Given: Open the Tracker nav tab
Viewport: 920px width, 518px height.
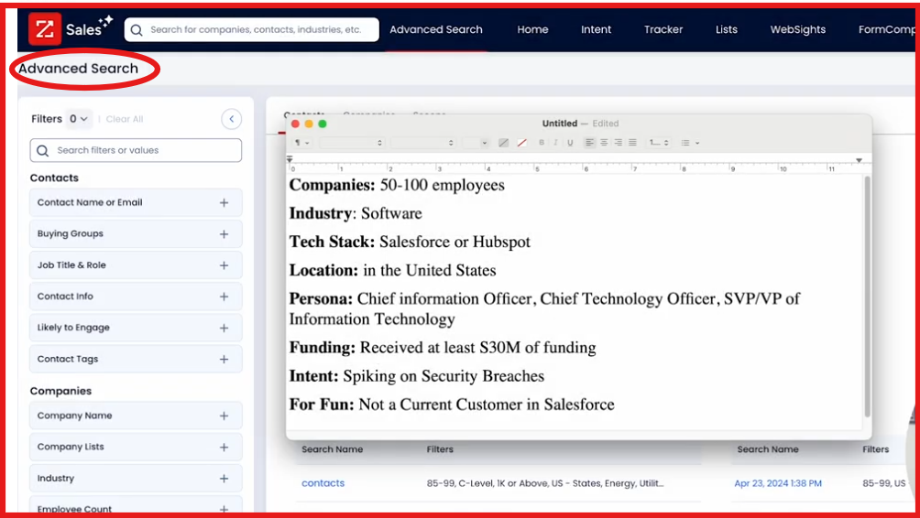Looking at the screenshot, I should click(663, 29).
